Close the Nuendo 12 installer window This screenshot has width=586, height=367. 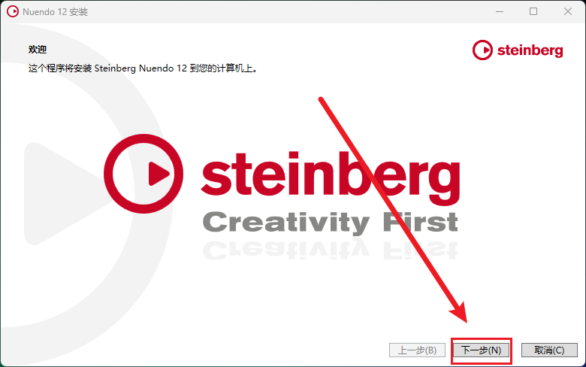568,11
